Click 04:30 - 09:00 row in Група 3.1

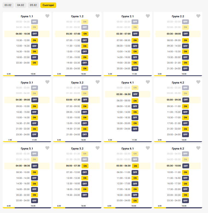[x=23, y=100]
